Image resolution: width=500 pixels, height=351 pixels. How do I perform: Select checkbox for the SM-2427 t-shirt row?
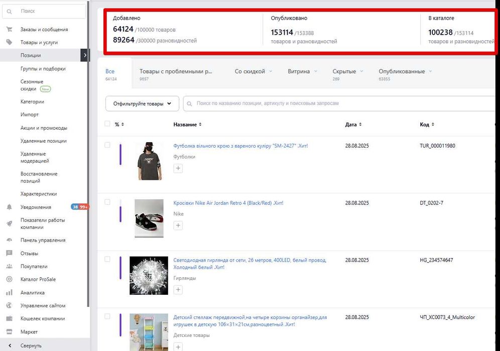coord(107,145)
